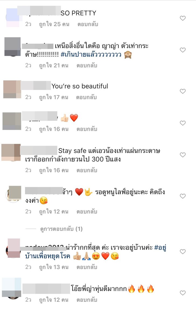The image size is (196, 315).
Task: Like the comment with #เกินปายแล้ว hashtag
Action: point(183,50)
